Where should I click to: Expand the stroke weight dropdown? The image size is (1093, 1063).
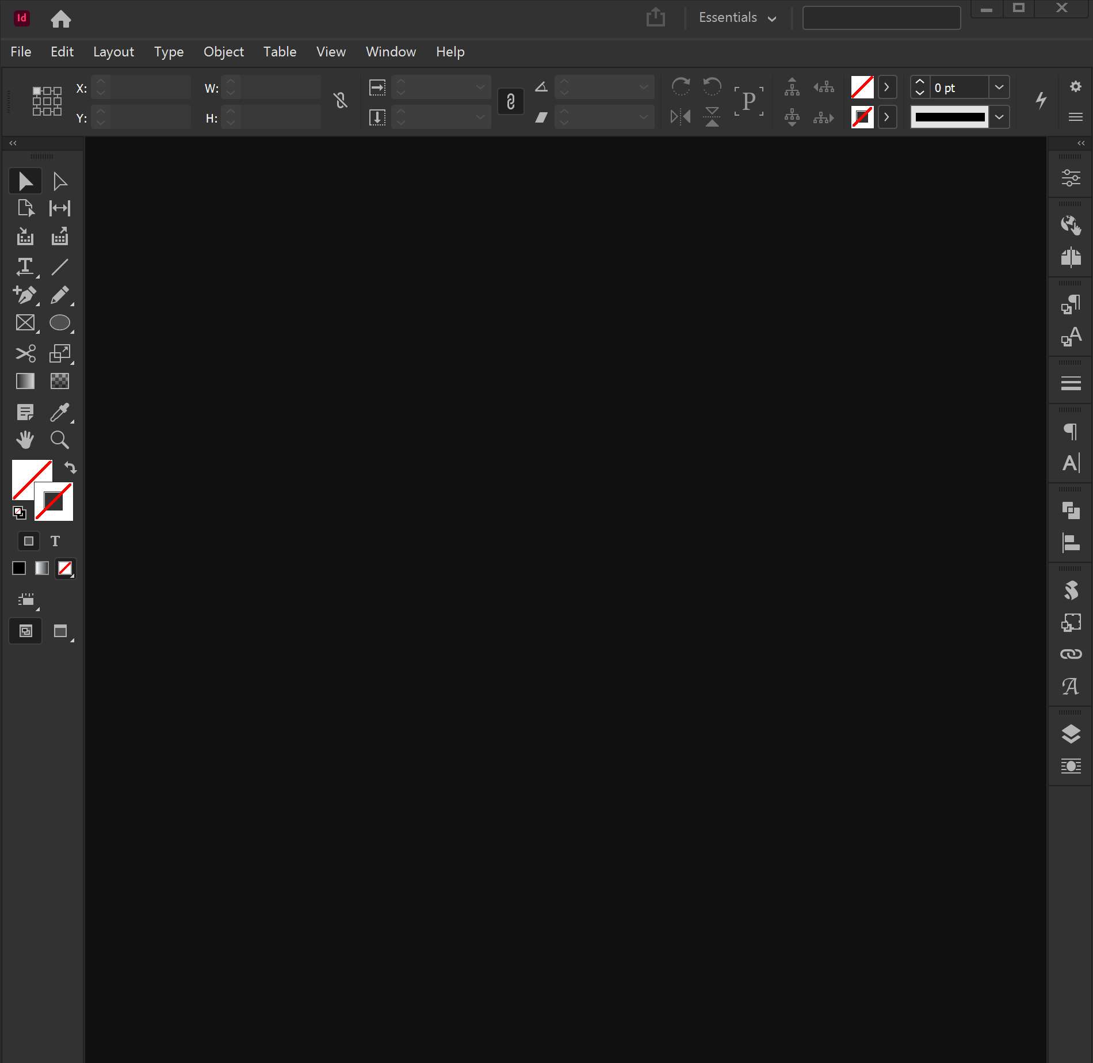pos(1000,87)
